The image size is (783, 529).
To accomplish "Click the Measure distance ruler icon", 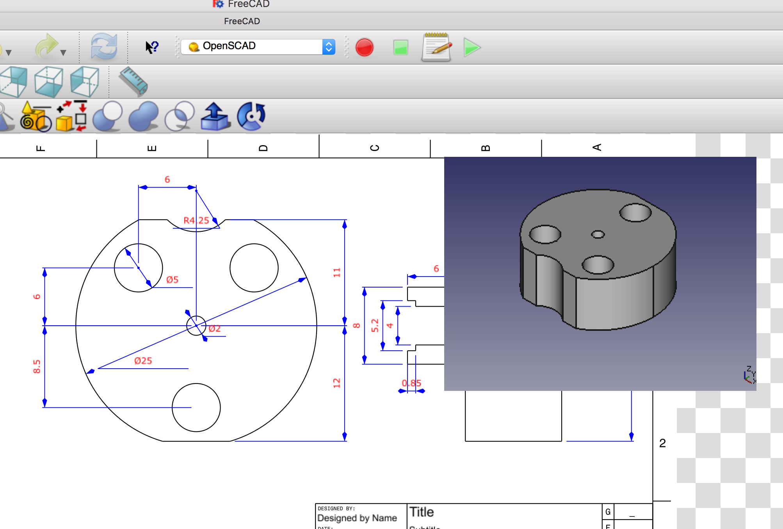I will click(x=133, y=81).
